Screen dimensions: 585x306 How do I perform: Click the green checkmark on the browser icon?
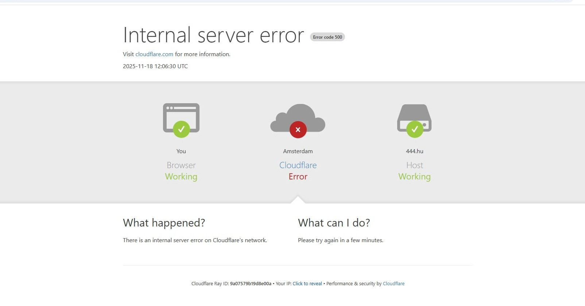tap(181, 129)
